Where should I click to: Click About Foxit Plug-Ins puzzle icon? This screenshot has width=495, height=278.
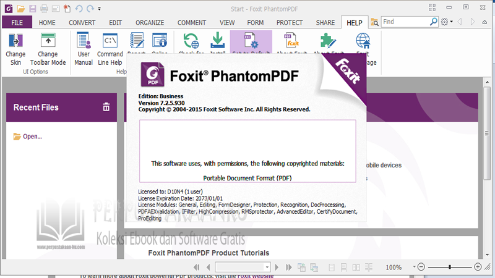tap(329, 41)
